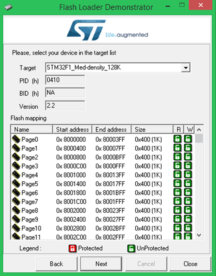Proceed with the Next button
216x276 pixels.
click(x=101, y=264)
